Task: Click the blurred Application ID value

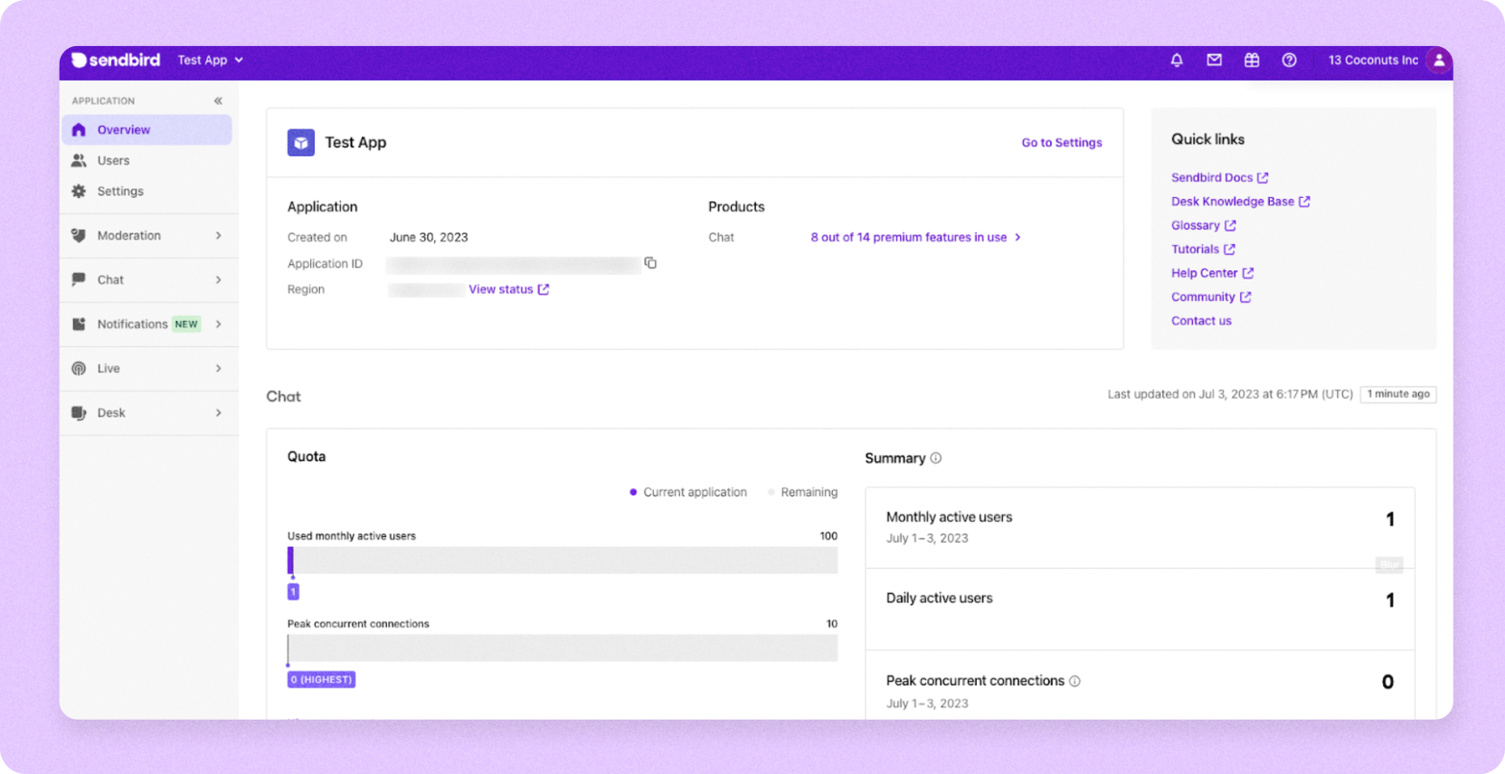Action: (514, 264)
